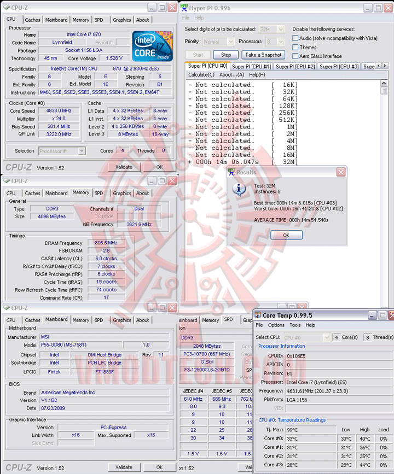Click the NB Frequency 3624.6 MHz value

point(139,224)
